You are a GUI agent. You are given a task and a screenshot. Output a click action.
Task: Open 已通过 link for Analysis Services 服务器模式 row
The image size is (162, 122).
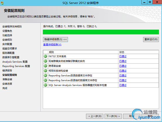coord(123,85)
